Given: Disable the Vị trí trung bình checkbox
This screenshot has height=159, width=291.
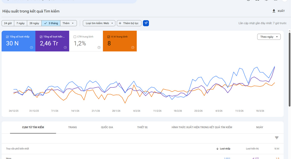Looking at the screenshot, I should [x=109, y=37].
